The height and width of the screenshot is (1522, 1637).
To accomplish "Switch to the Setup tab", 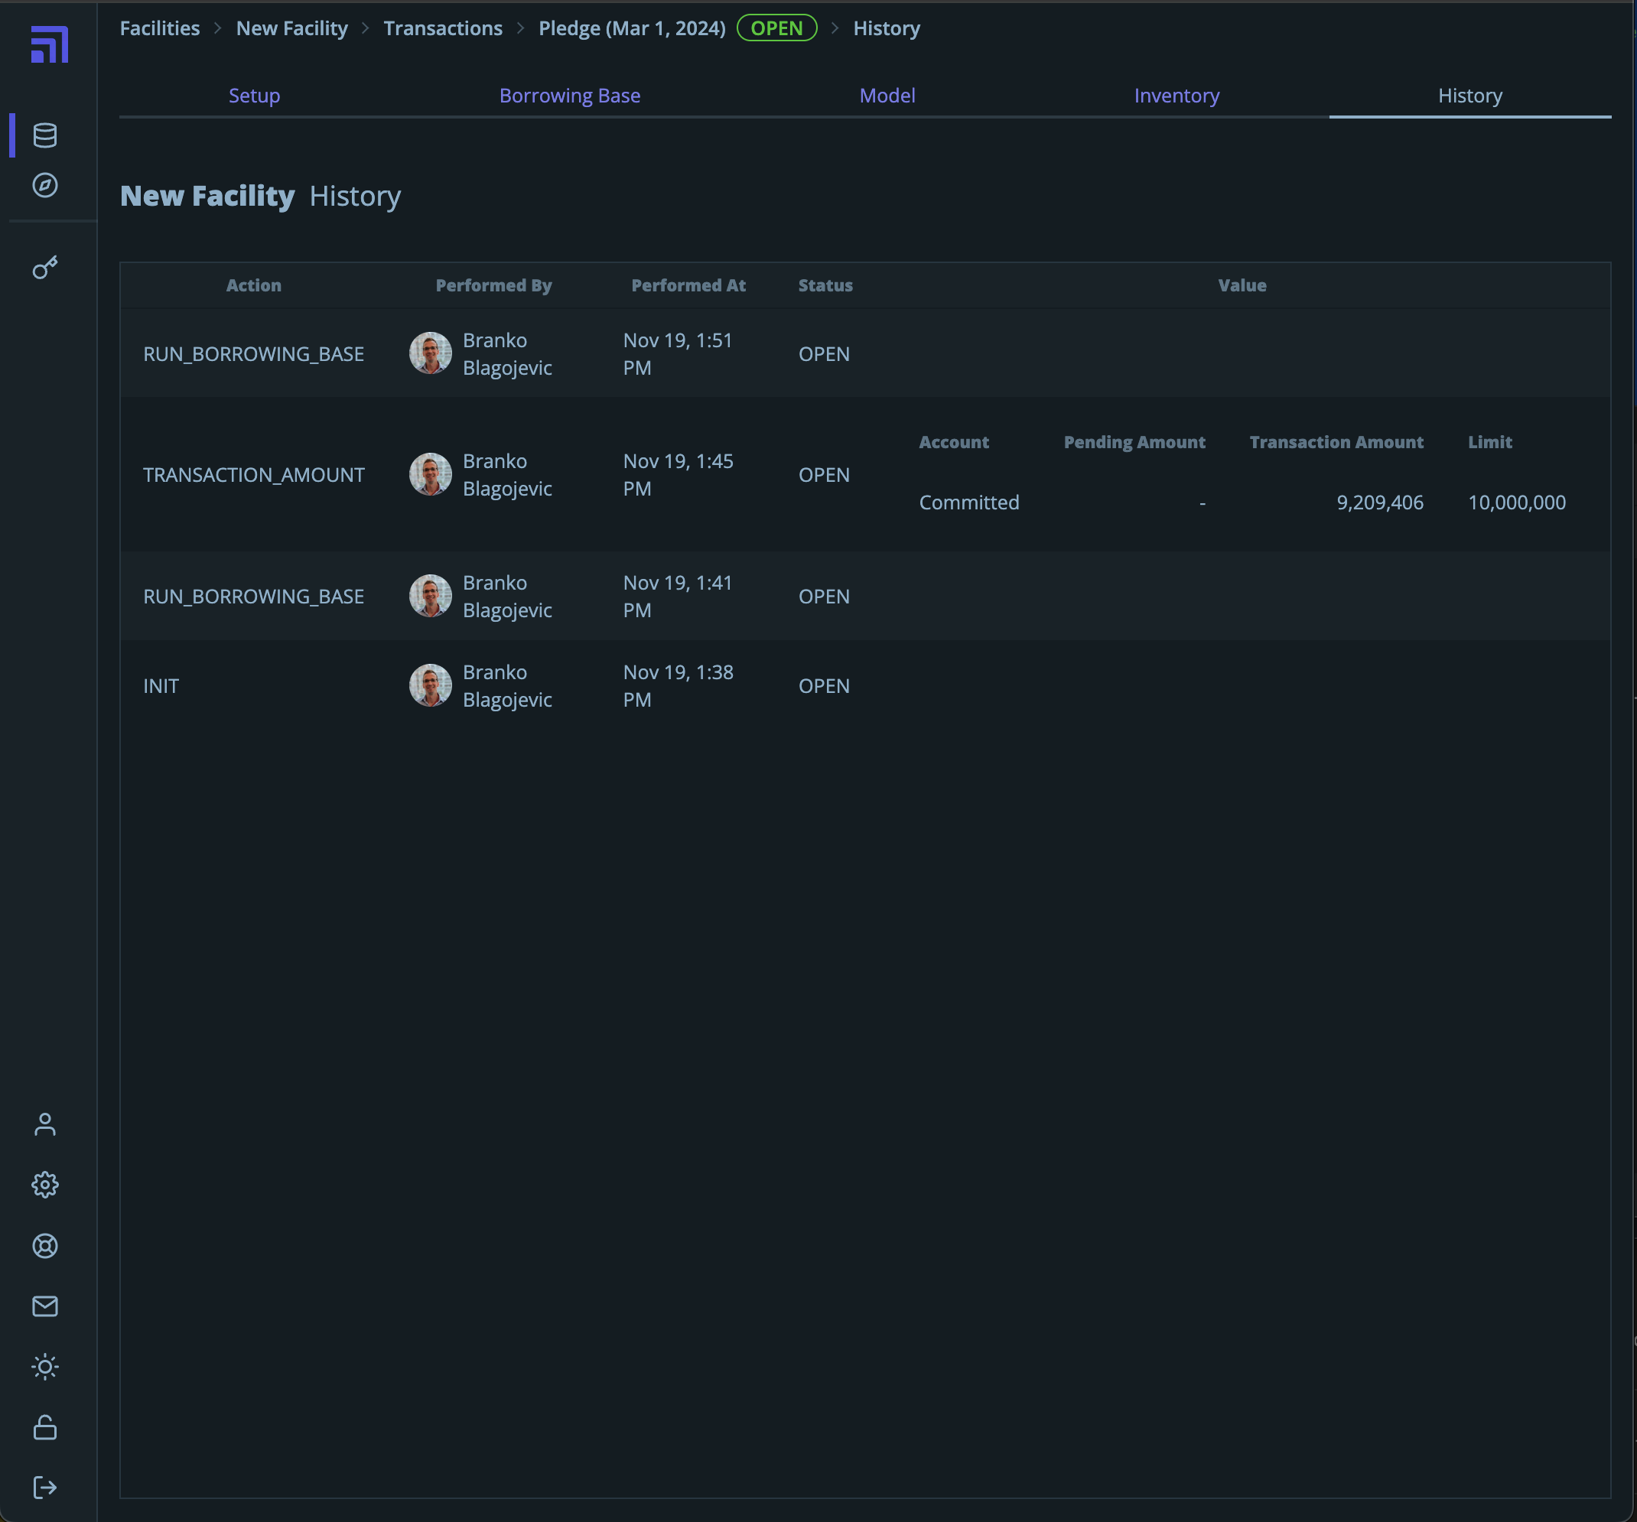I will click(x=255, y=96).
